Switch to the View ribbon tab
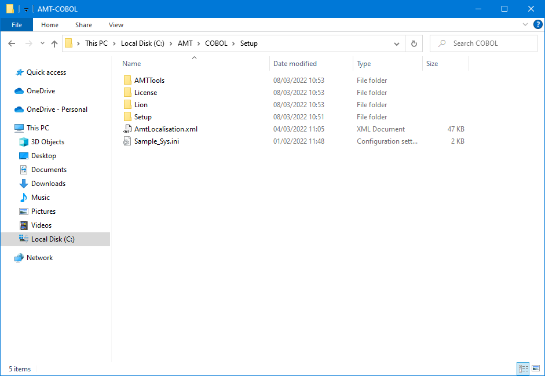 (x=116, y=25)
